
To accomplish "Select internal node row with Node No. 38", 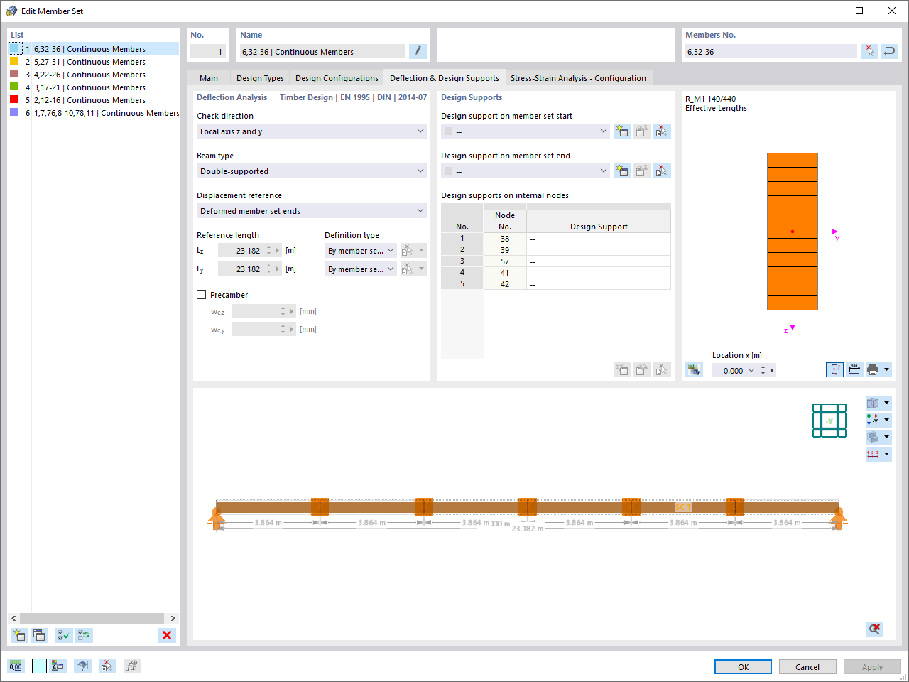I will click(555, 239).
